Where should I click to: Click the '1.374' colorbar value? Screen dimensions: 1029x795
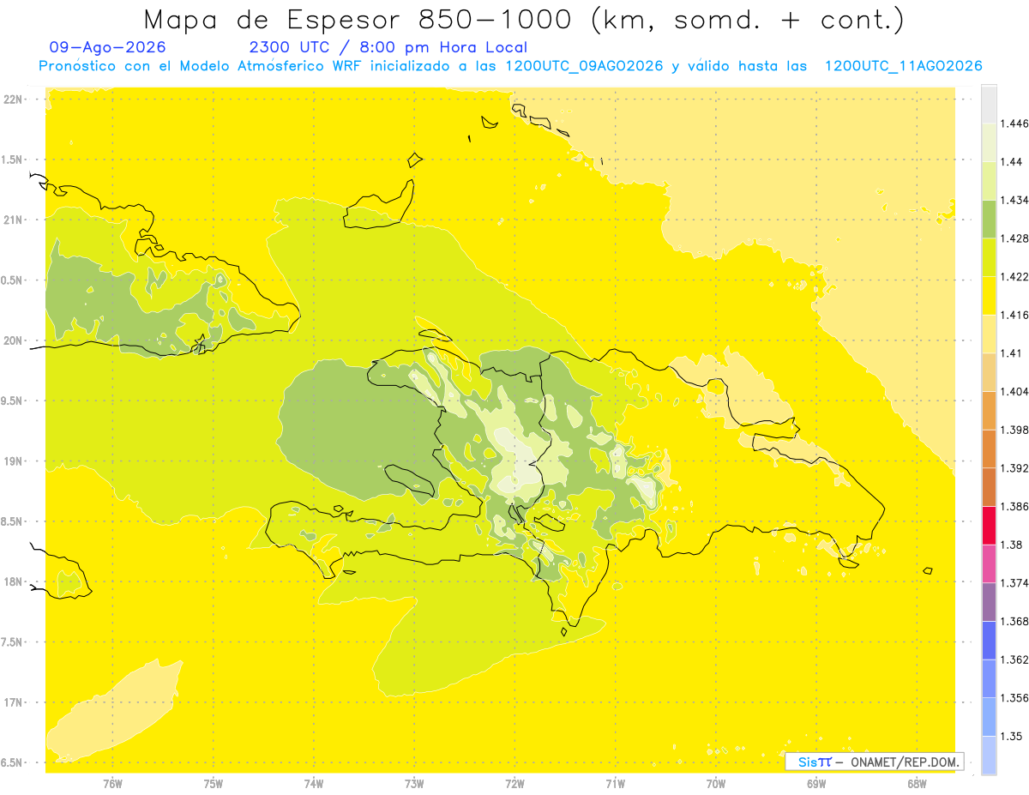pos(1014,583)
